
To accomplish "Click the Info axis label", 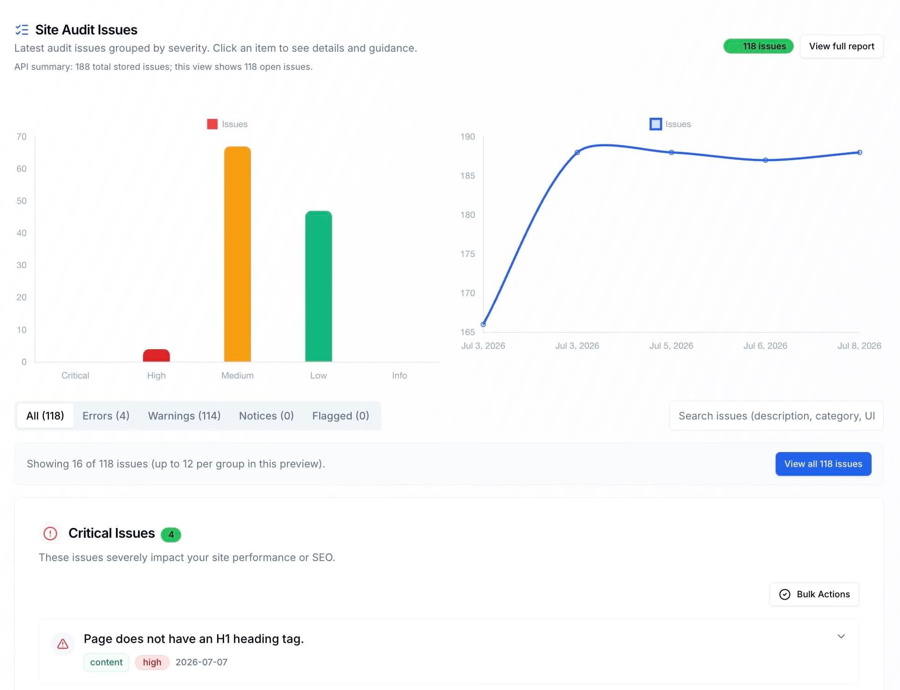I will (400, 376).
